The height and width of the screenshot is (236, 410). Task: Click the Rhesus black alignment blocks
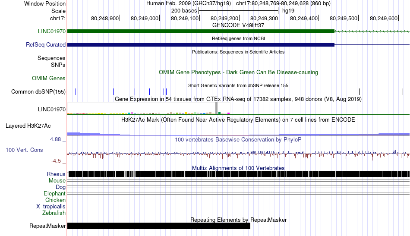tap(239, 174)
